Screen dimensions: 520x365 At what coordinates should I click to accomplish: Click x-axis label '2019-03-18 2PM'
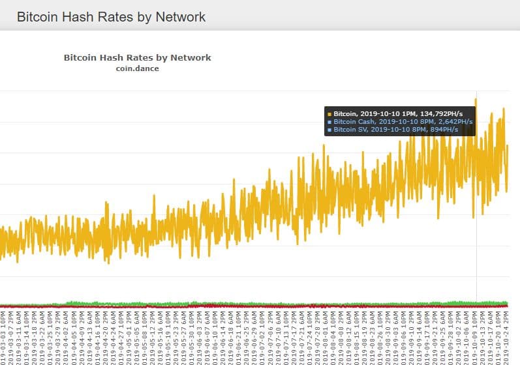click(34, 338)
